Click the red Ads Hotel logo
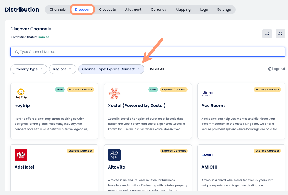The width and height of the screenshot is (288, 195). tap(21, 155)
